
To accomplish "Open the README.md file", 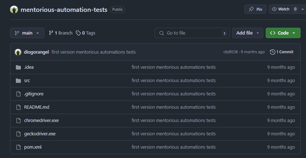I will point(36,107).
